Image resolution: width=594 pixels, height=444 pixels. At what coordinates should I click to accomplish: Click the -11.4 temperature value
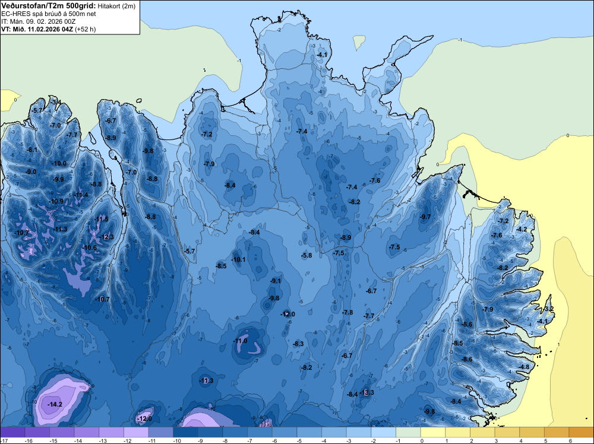click(x=81, y=195)
